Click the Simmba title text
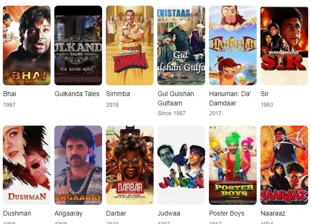Image resolution: width=311 pixels, height=224 pixels. point(118,94)
